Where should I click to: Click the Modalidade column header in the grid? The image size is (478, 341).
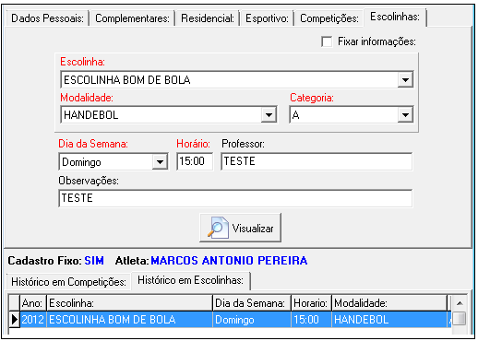(389, 303)
